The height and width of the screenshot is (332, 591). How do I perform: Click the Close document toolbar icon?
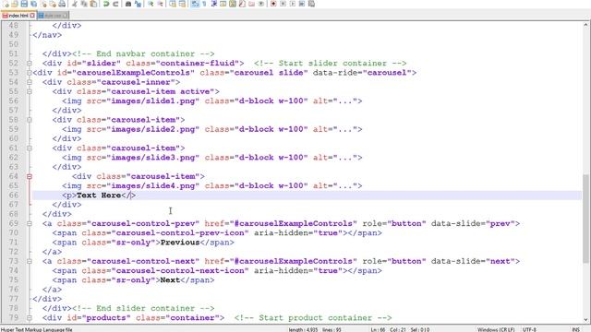click(43, 4)
